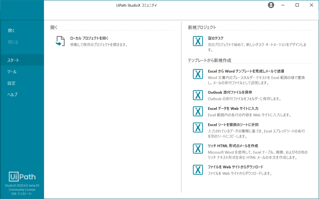Click the icon for Excel から Word テンプレート
Image resolution: width=319 pixels, height=199 pixels.
pyautogui.click(x=198, y=74)
